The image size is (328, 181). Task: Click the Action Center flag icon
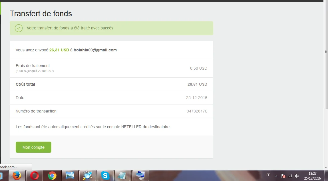click(283, 176)
